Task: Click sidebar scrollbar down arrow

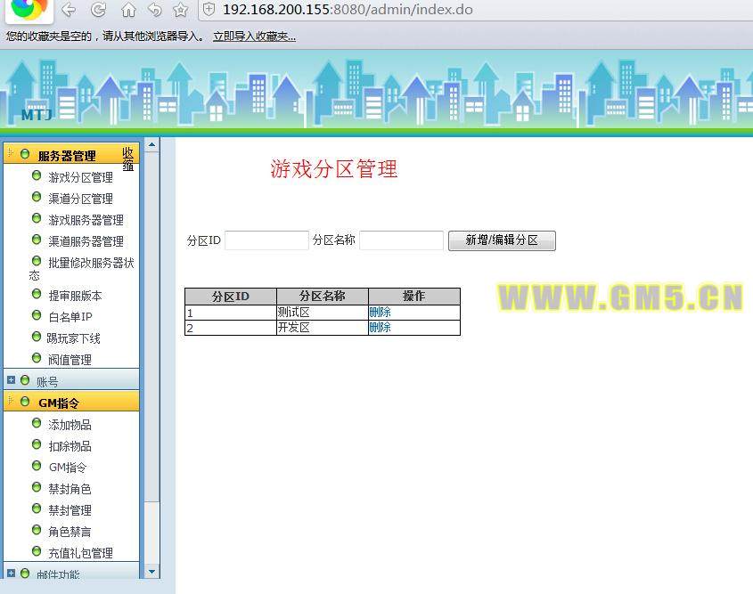Action: 151,572
